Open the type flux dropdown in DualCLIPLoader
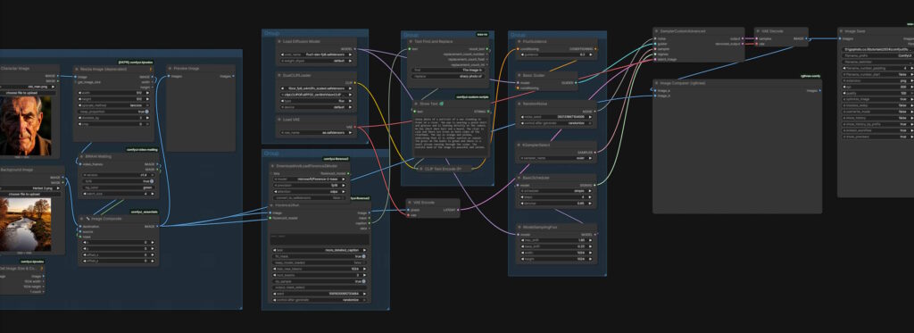 click(x=316, y=100)
